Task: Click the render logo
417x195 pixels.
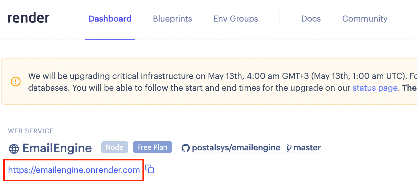Action: tap(28, 18)
